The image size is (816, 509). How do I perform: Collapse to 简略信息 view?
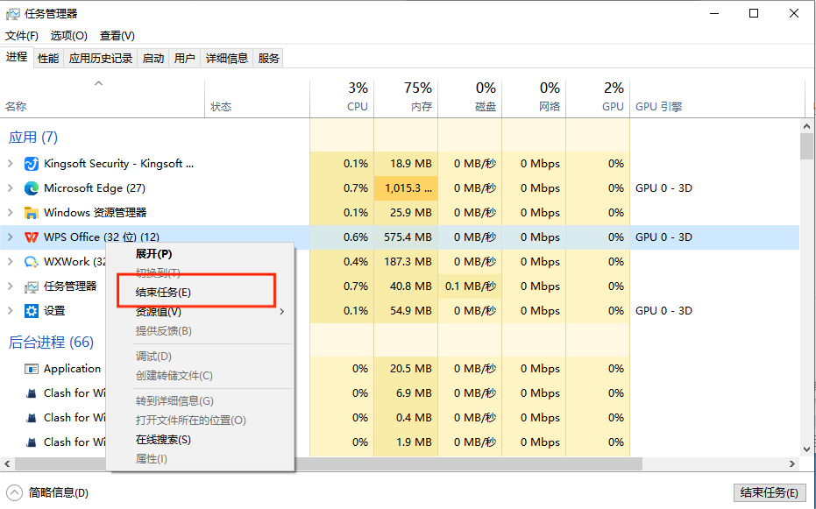point(48,493)
